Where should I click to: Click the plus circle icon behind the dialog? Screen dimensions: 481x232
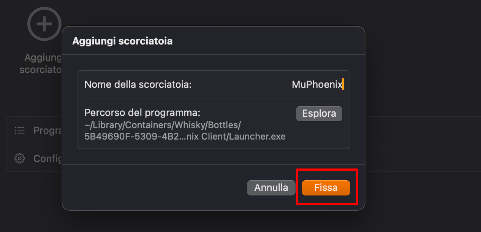[44, 24]
